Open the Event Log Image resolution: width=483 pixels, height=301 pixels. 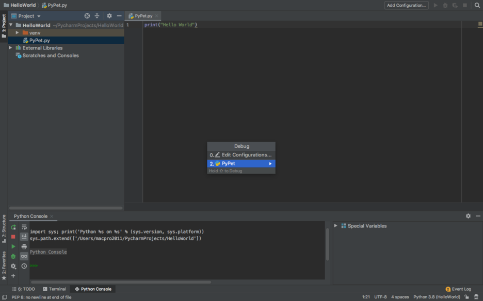[x=458, y=289]
